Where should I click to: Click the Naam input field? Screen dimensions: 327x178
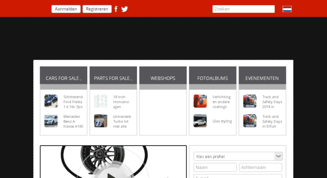[215, 167]
